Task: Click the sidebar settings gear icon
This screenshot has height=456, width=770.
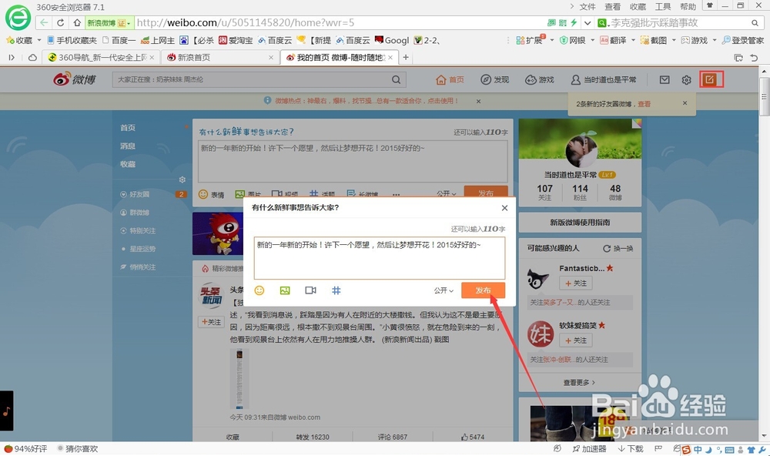Action: (182, 179)
